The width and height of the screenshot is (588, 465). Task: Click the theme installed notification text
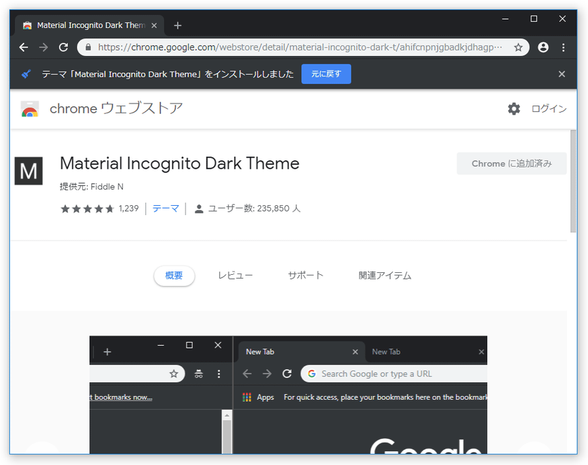pos(167,74)
